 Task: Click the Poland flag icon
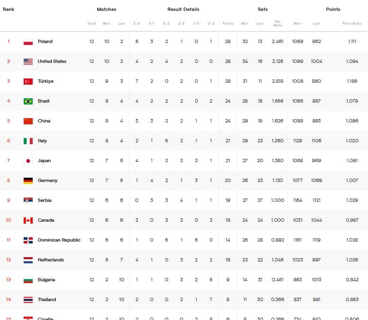(28, 42)
